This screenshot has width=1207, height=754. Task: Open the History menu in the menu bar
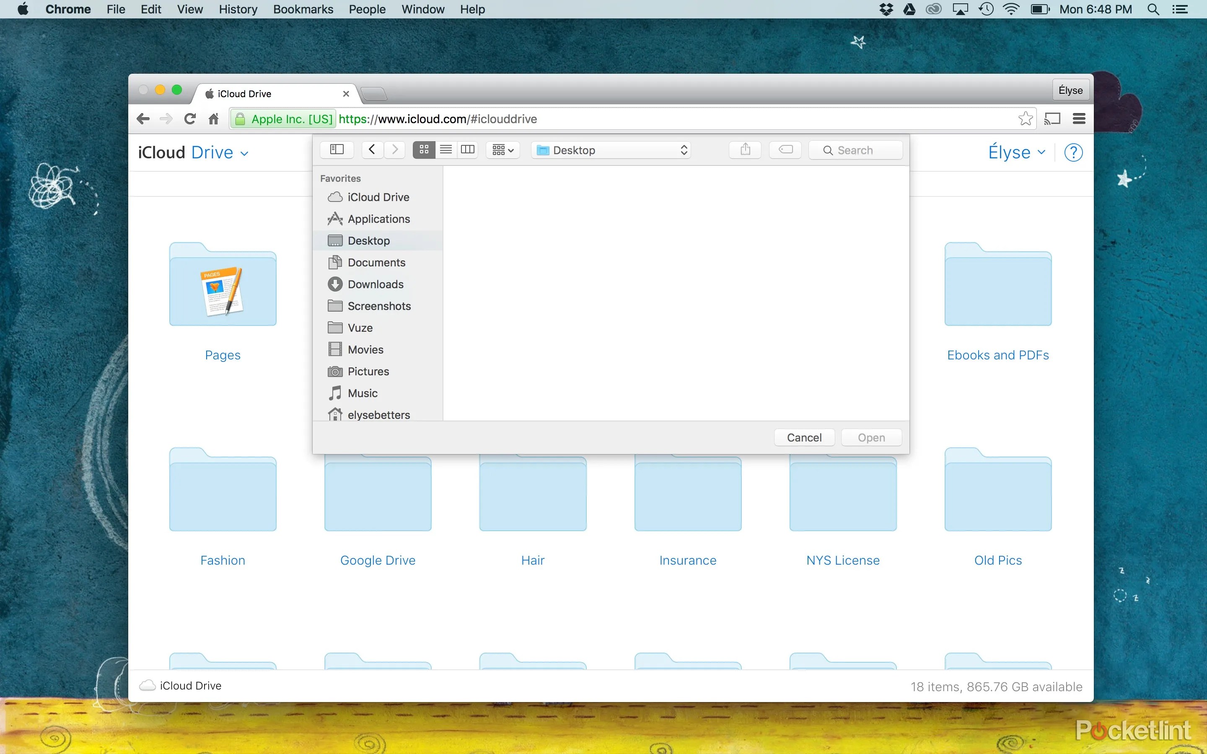238,9
